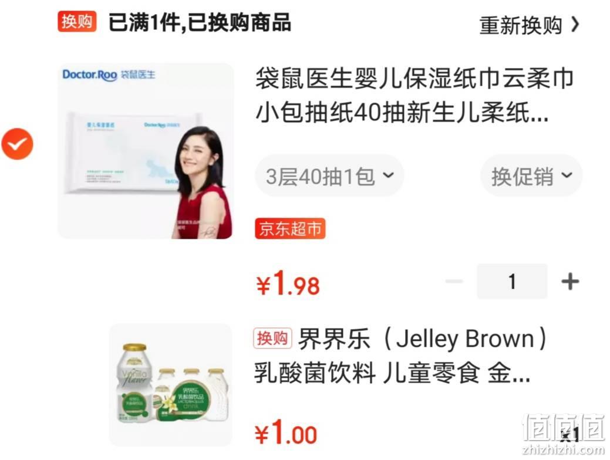Click the ¥1.98 price label

288,283
